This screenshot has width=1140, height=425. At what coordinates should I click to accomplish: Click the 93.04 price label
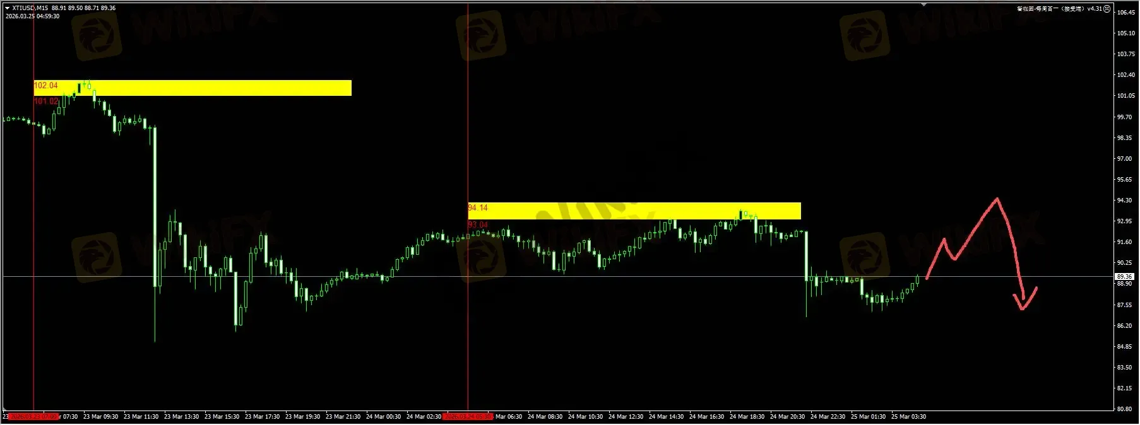(478, 224)
